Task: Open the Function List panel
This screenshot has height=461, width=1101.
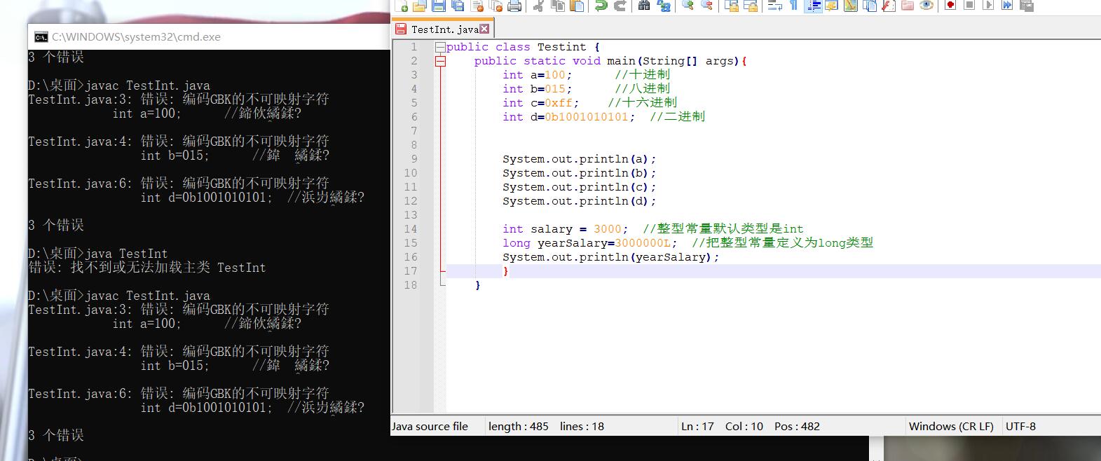Action: 888,6
